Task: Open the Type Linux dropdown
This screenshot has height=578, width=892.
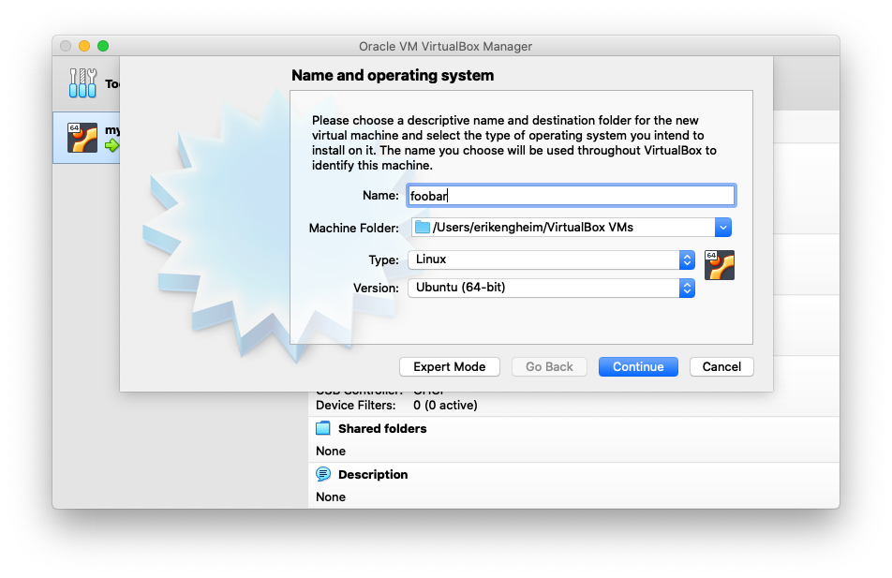Action: tap(551, 259)
